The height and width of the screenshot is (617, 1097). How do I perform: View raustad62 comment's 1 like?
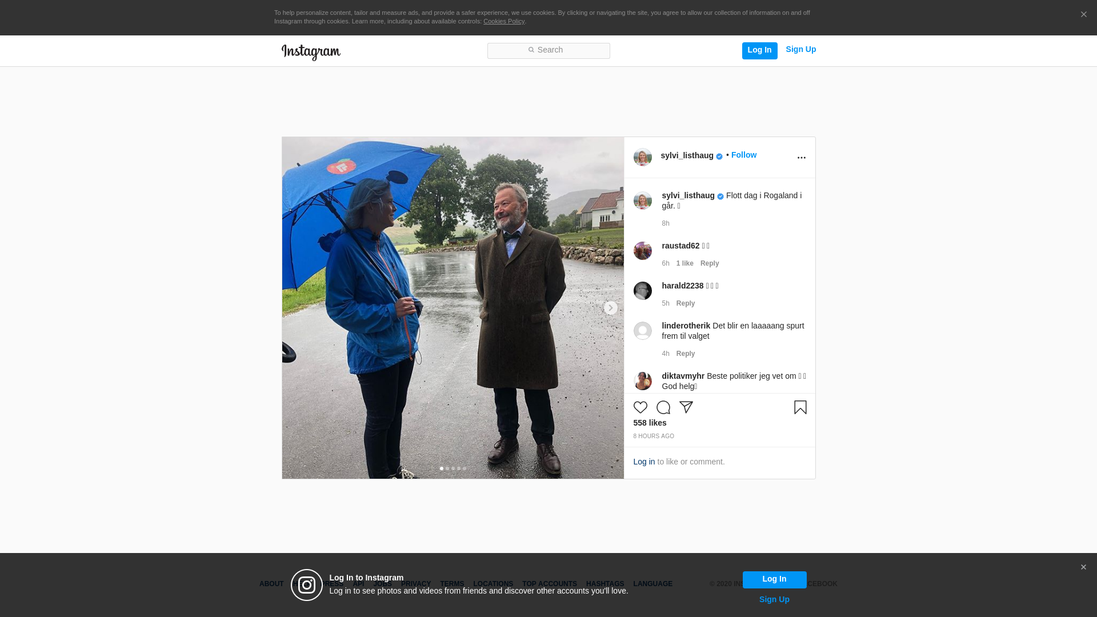(684, 263)
